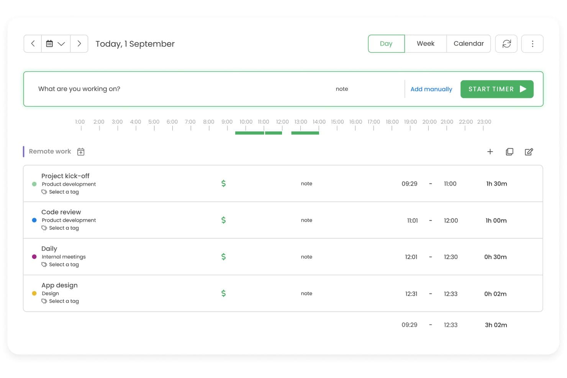Click the note field in timer bar
This screenshot has width=567, height=378.
pyautogui.click(x=342, y=89)
